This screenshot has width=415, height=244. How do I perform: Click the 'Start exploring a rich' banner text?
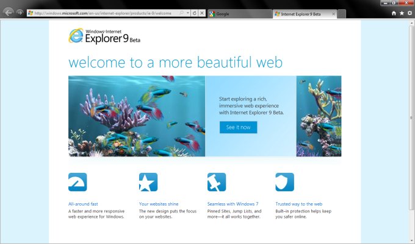pos(251,105)
